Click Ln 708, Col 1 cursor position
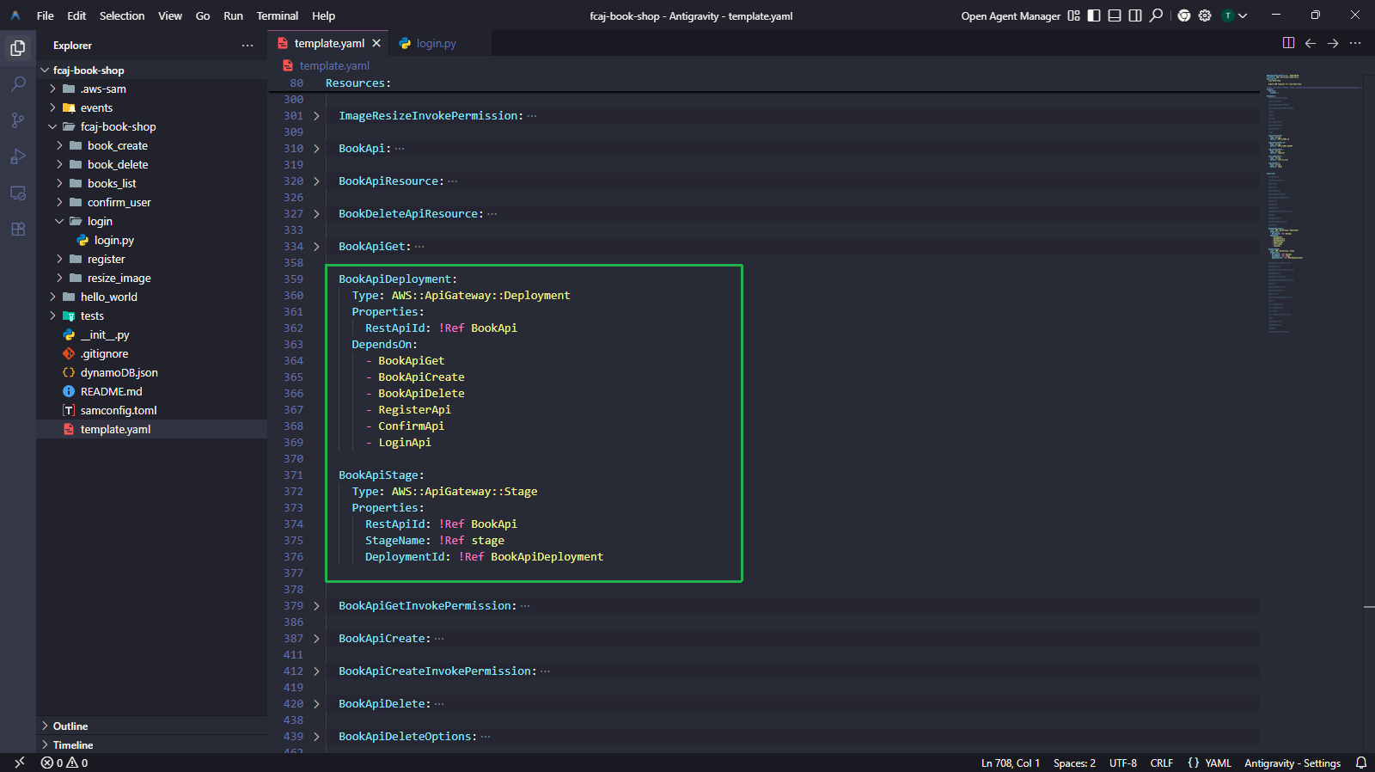This screenshot has height=772, width=1375. [1011, 763]
